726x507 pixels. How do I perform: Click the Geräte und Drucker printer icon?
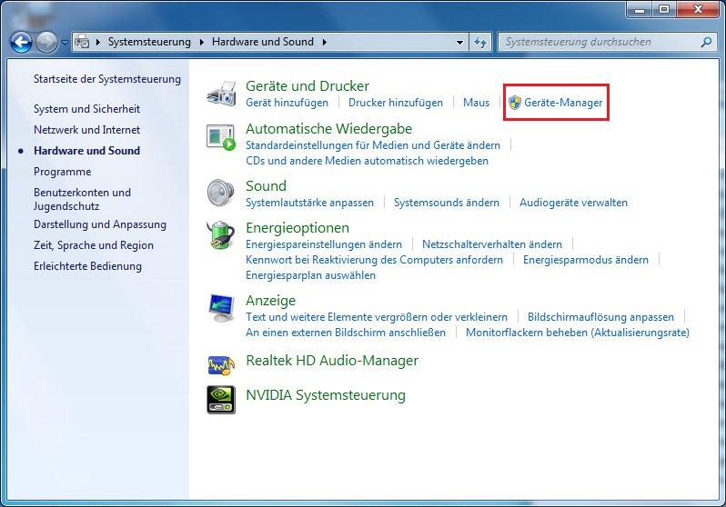click(221, 94)
